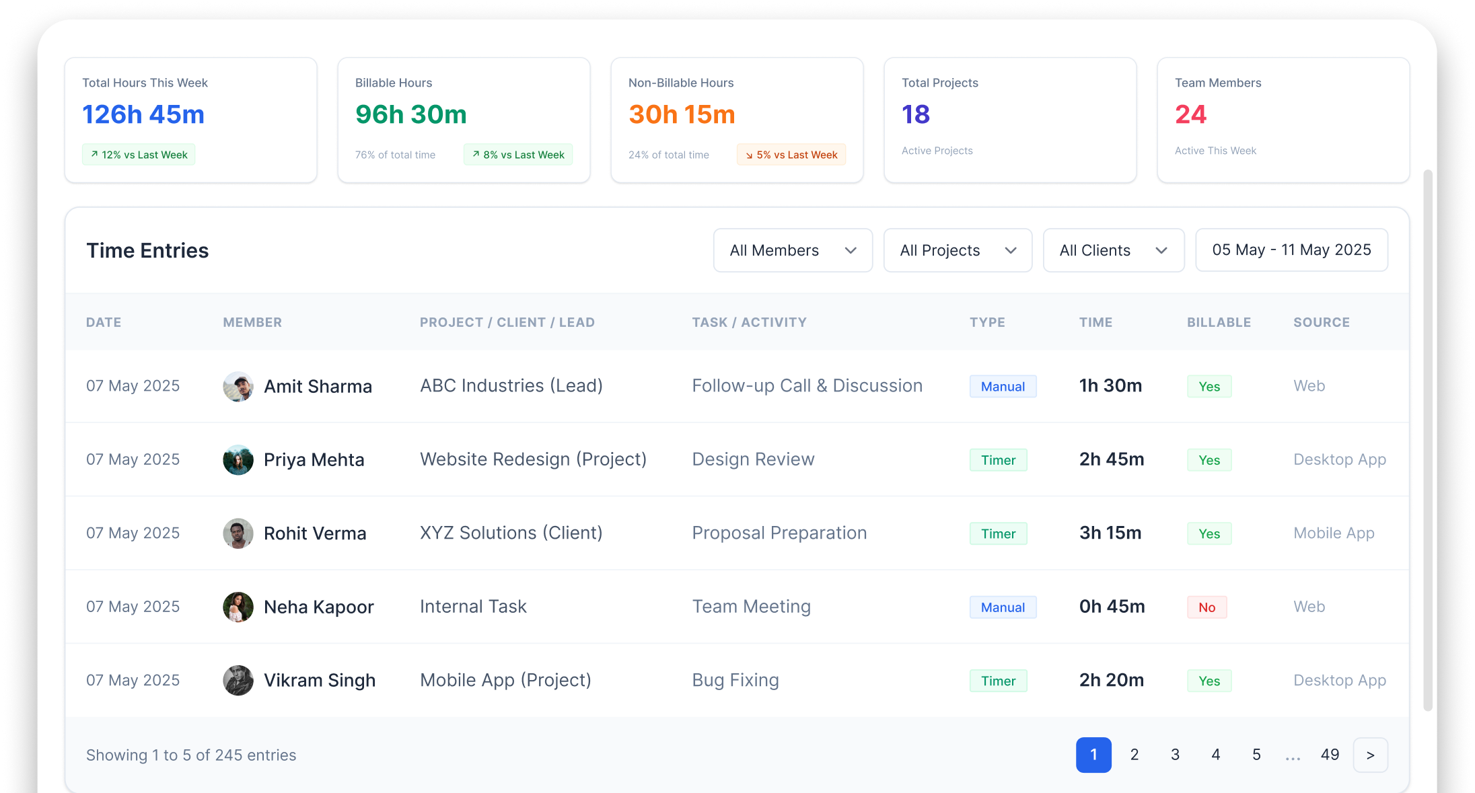Image resolution: width=1475 pixels, height=793 pixels.
Task: Click Rohit Verma's avatar photo
Action: pyautogui.click(x=238, y=533)
